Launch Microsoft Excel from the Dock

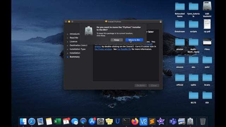(57, 121)
